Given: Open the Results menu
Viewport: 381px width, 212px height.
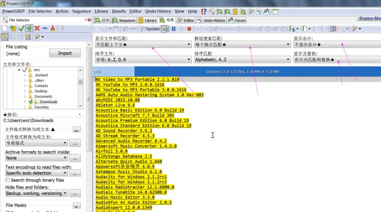Looking at the screenshot, I should coord(119,11).
